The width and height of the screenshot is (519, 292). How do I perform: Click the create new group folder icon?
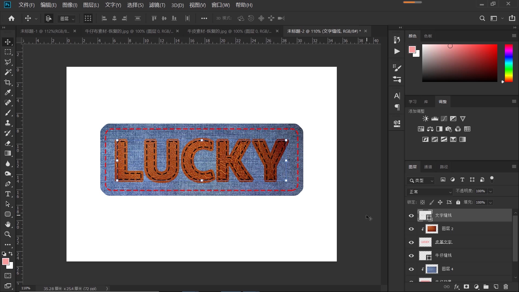pyautogui.click(x=486, y=287)
